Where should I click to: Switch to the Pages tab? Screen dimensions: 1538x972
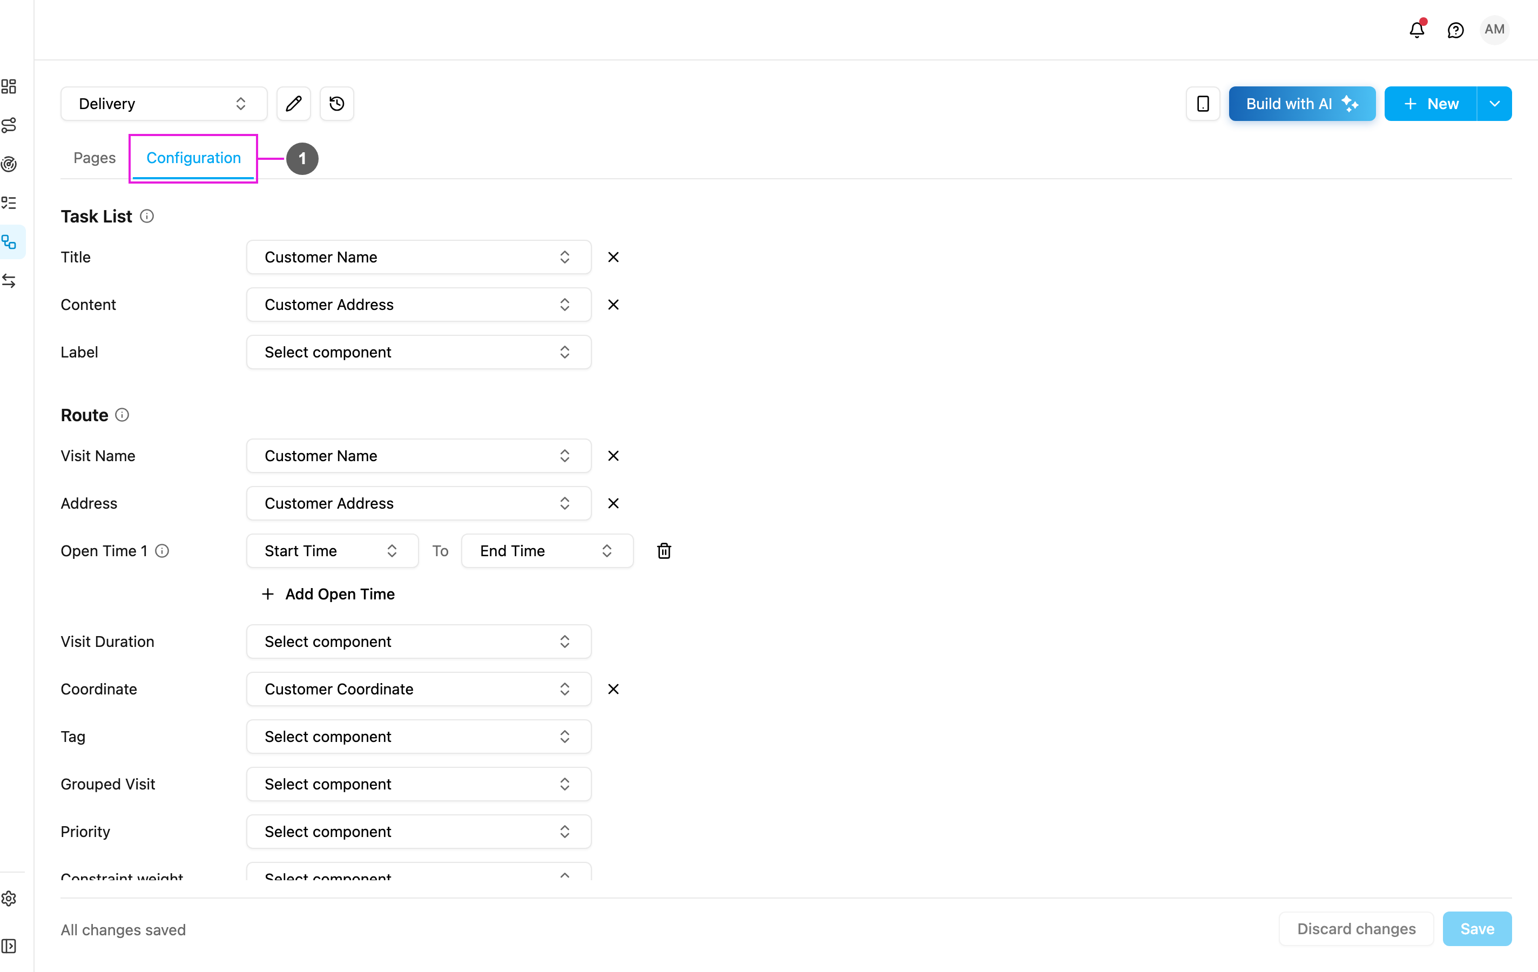95,158
